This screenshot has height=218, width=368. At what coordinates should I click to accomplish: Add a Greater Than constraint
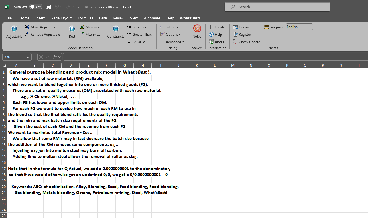tap(139, 34)
